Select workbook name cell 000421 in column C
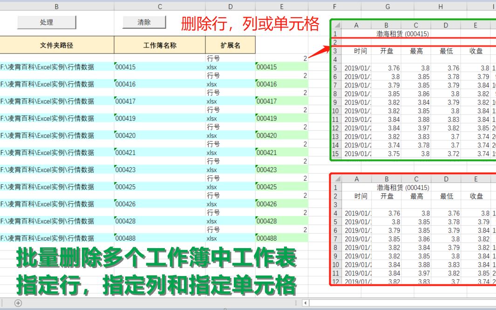This screenshot has height=310, width=496. click(160, 152)
